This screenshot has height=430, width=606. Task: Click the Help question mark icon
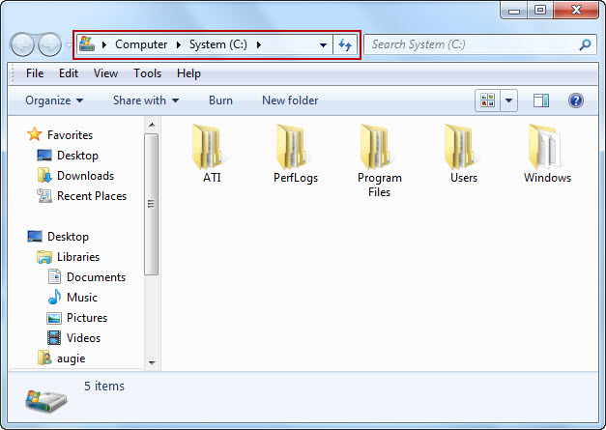[576, 100]
